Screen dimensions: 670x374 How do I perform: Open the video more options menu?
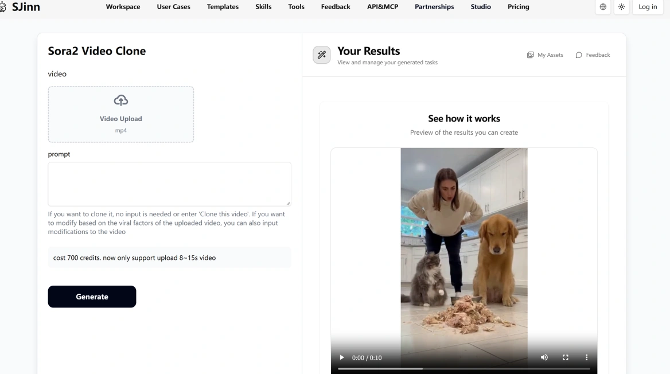[586, 357]
